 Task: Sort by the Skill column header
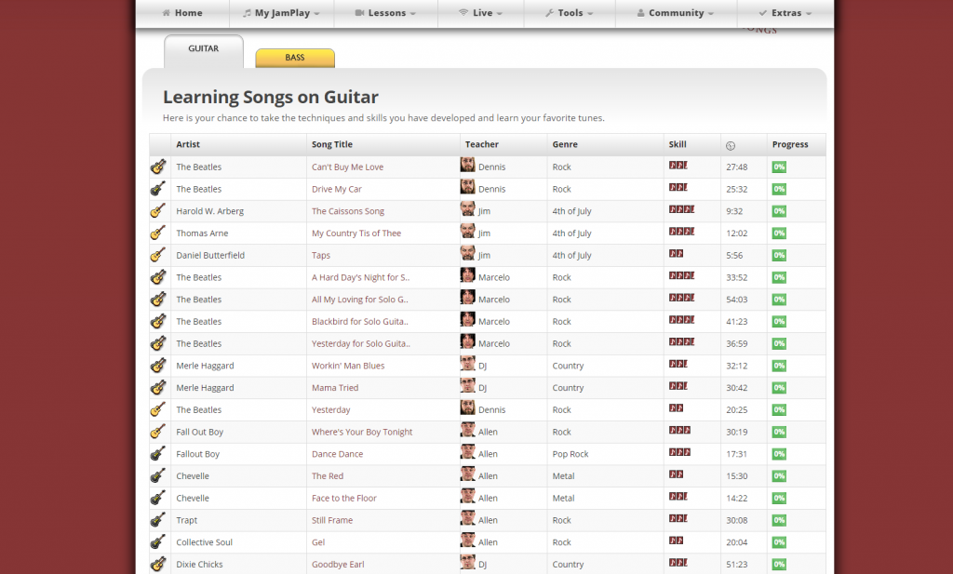(678, 144)
